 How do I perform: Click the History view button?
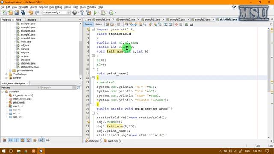[98, 24]
